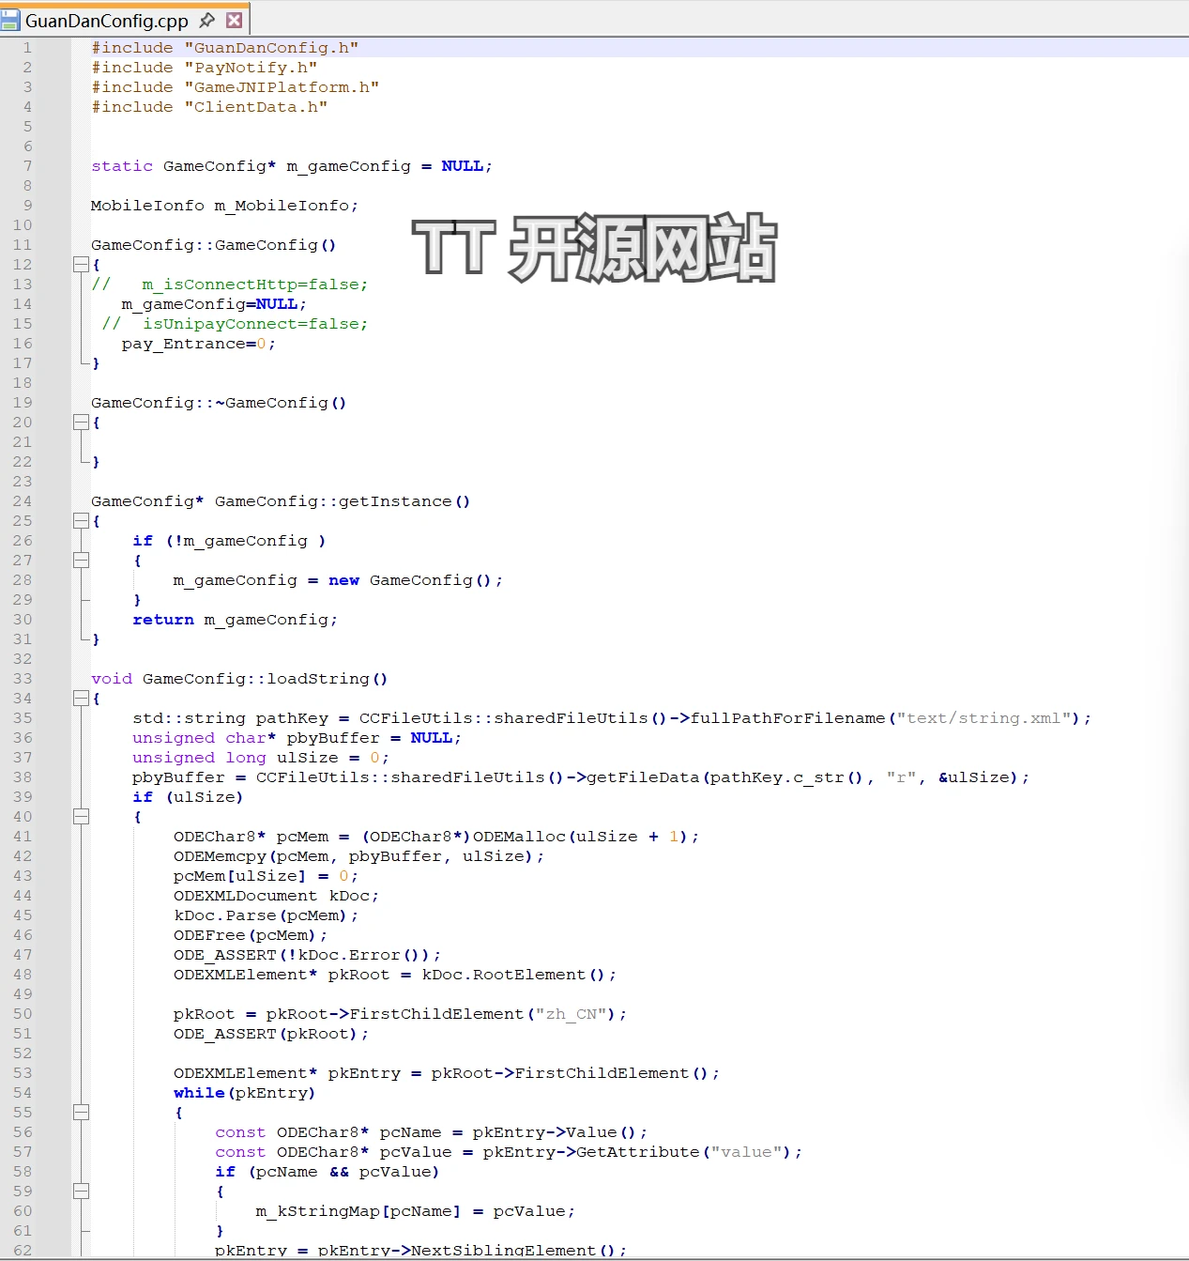Screen dimensions: 1189x1261
Task: Click "m_kStringMap[pcName] = pcValue;" line
Action: (416, 1211)
